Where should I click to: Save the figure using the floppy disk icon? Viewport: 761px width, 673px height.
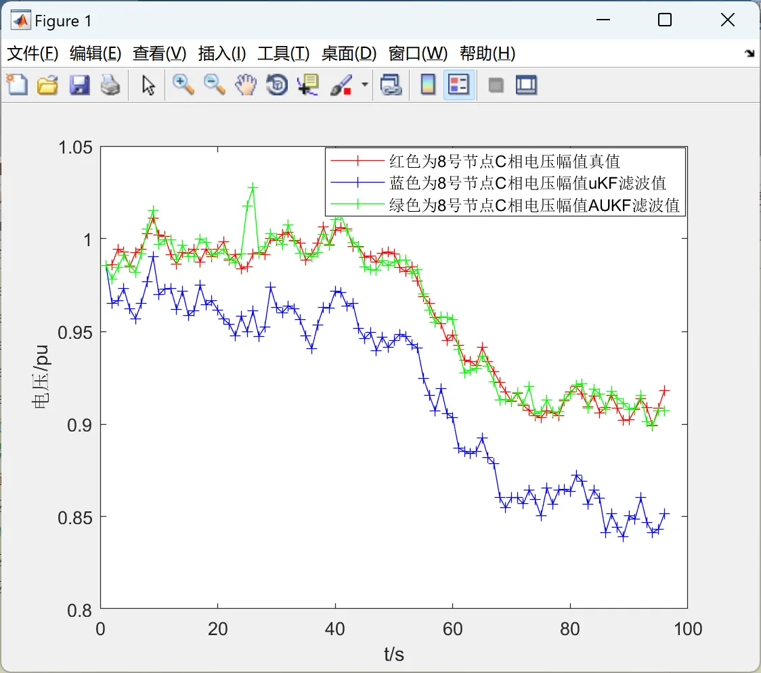79,85
